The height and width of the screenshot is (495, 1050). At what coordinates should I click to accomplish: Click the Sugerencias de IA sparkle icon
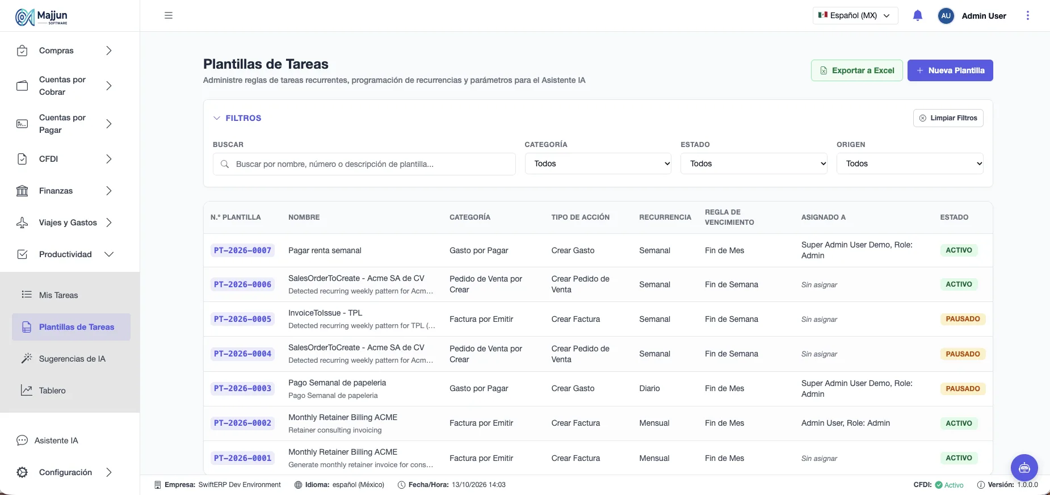coord(27,358)
